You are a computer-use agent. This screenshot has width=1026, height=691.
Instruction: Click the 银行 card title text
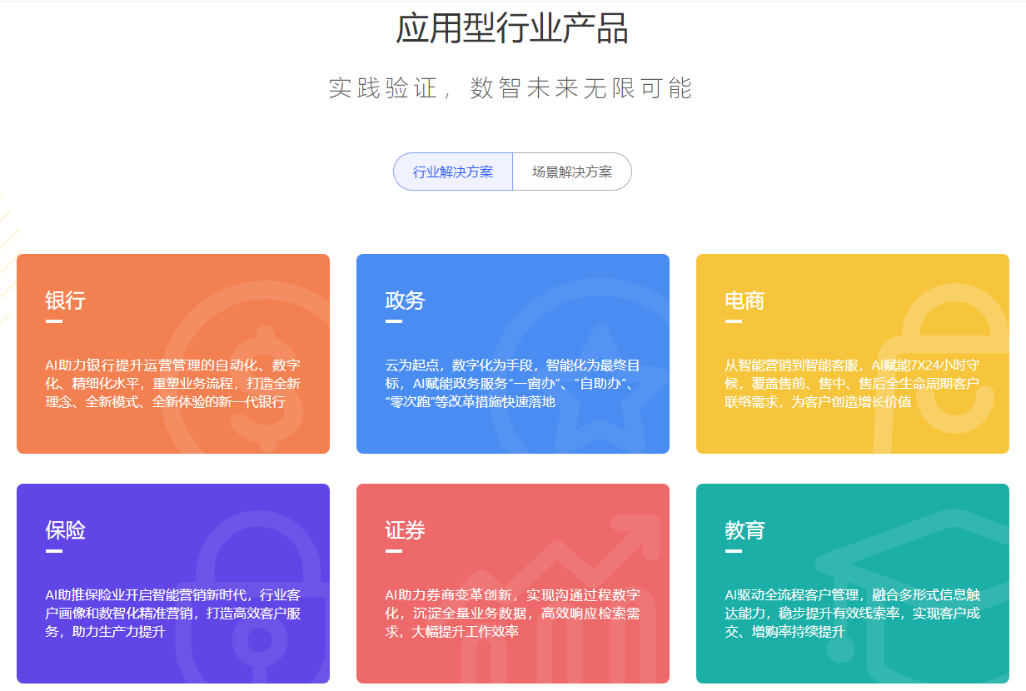pyautogui.click(x=67, y=301)
